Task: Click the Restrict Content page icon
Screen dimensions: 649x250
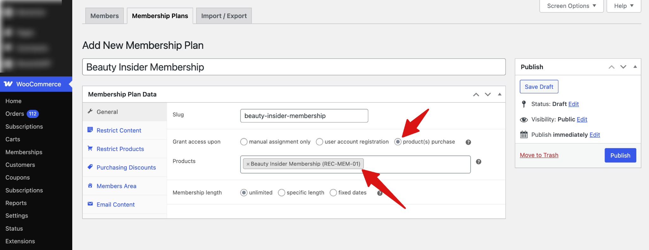Action: (90, 130)
